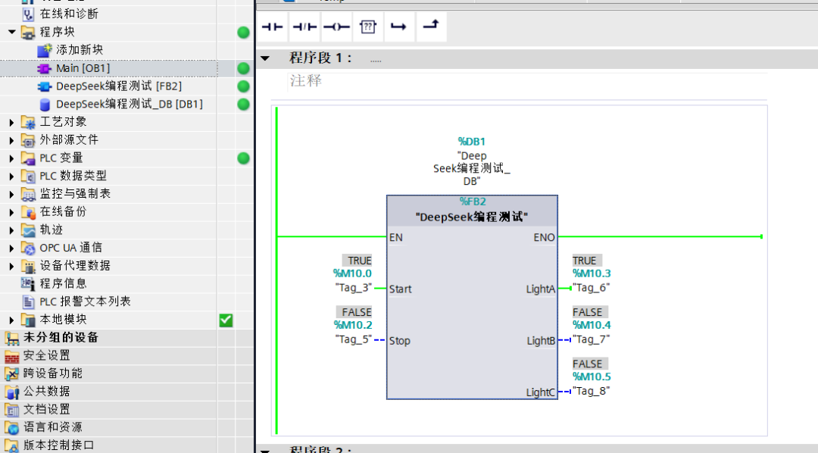818x453 pixels.
Task: Expand the 外部源文件 tree node
Action: (11, 140)
